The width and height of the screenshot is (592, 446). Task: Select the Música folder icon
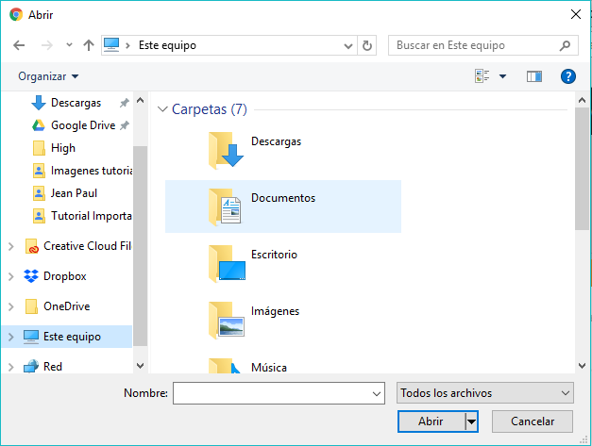pos(225,366)
